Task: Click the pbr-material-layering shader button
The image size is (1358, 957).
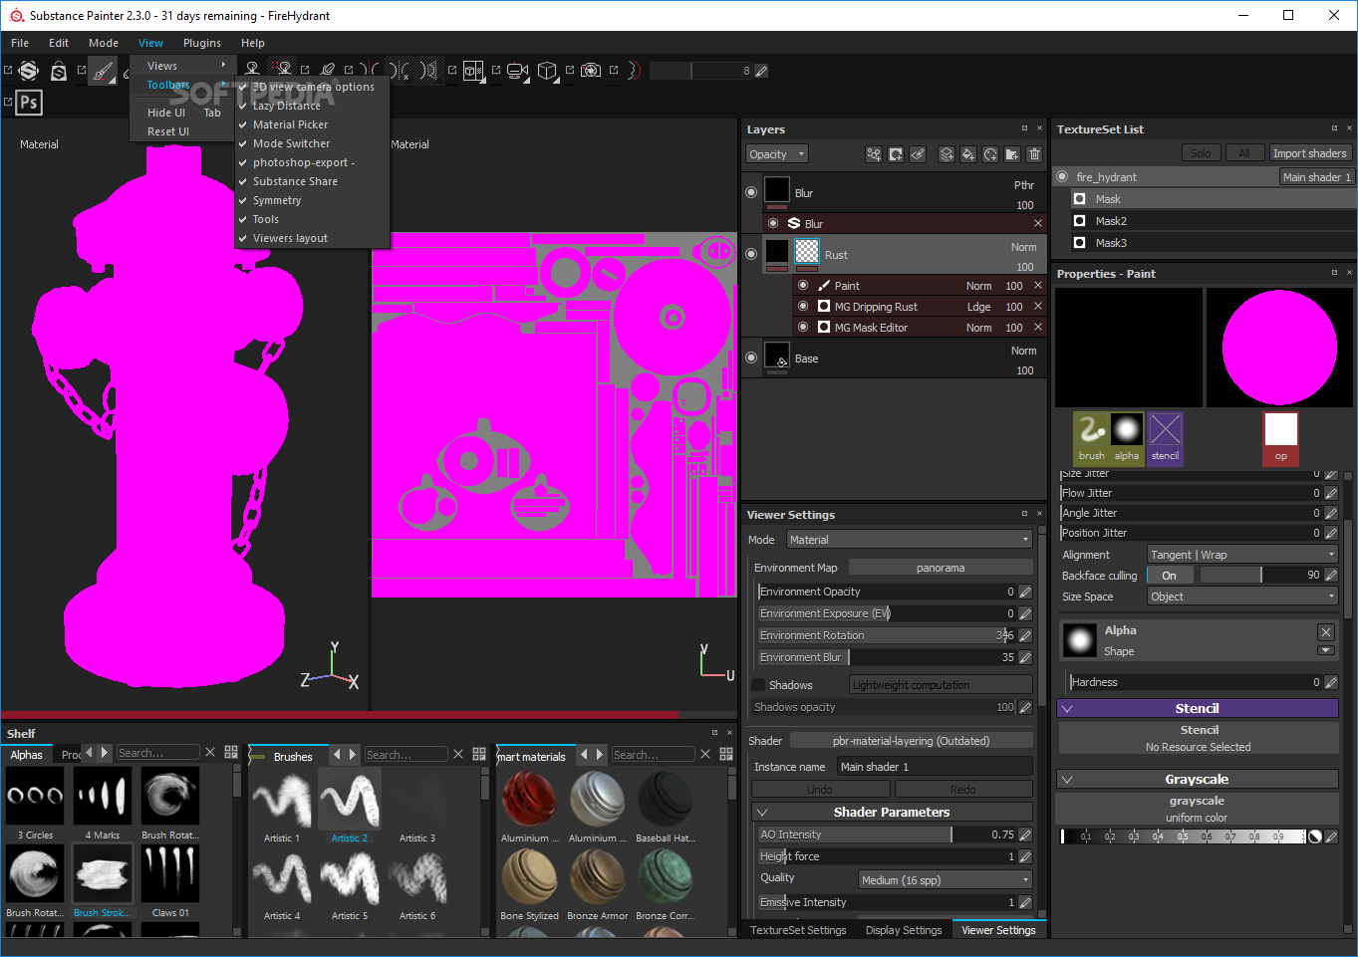Action: tap(912, 741)
